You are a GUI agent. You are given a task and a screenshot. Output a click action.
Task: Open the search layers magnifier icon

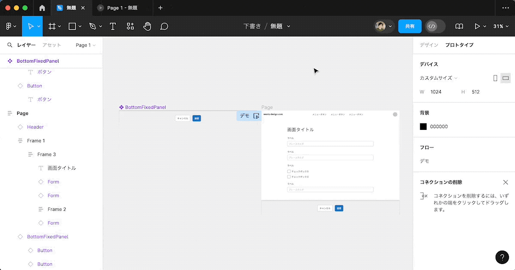9,45
